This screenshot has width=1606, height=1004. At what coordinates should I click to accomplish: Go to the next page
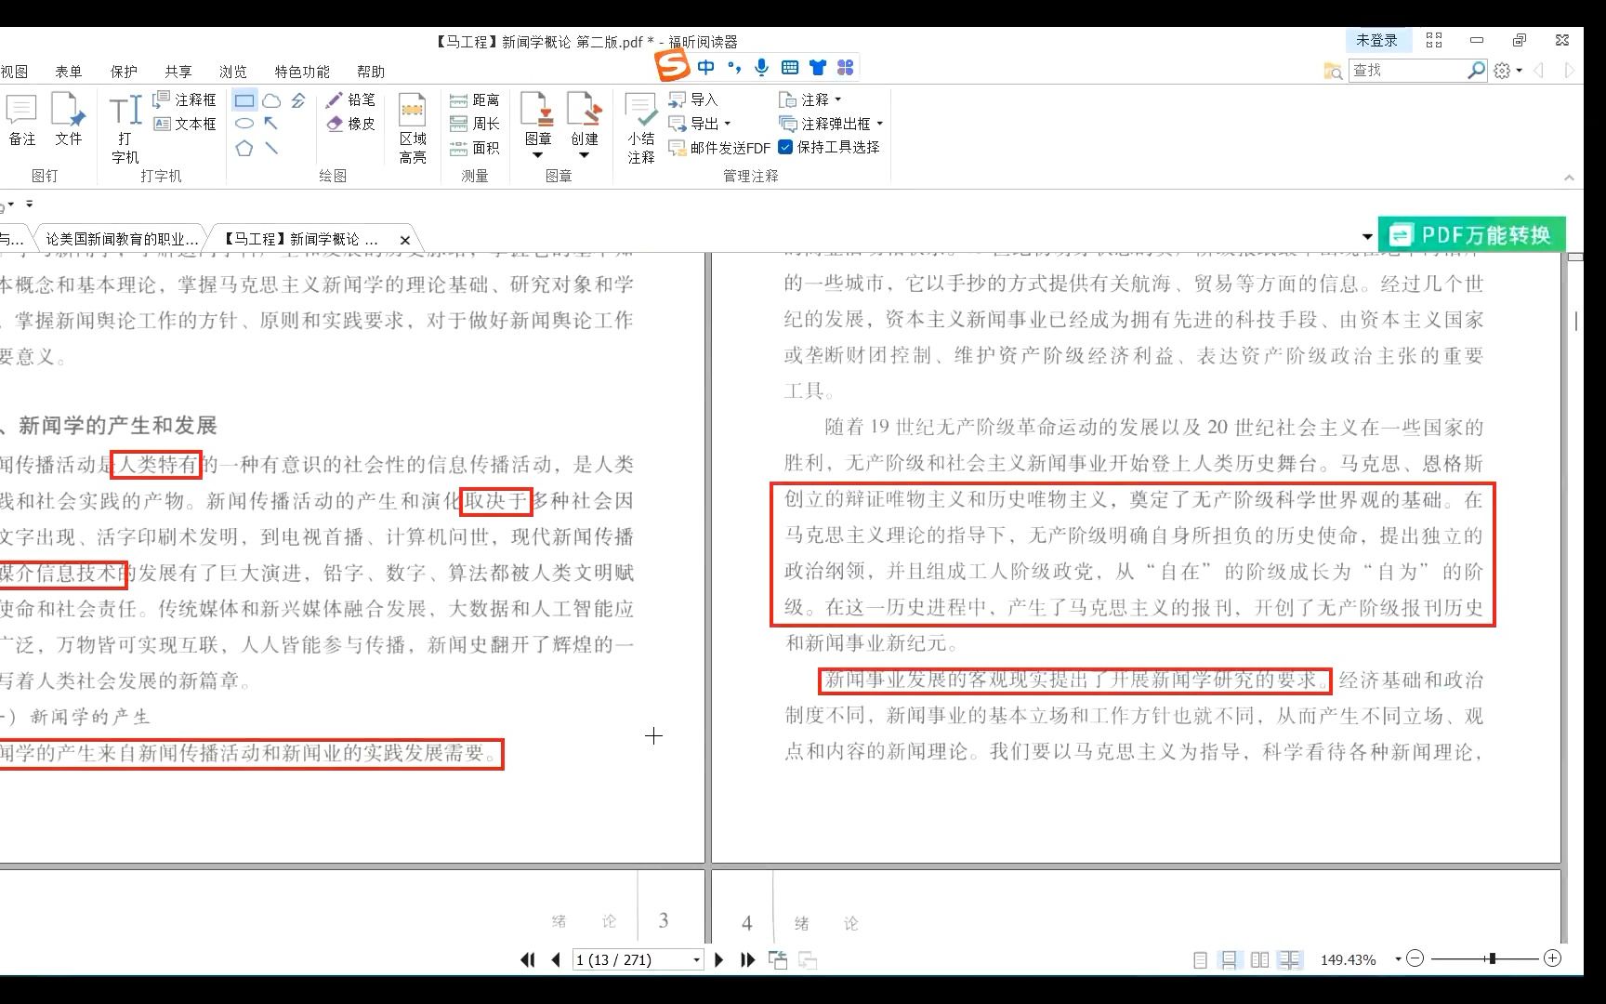click(x=718, y=960)
